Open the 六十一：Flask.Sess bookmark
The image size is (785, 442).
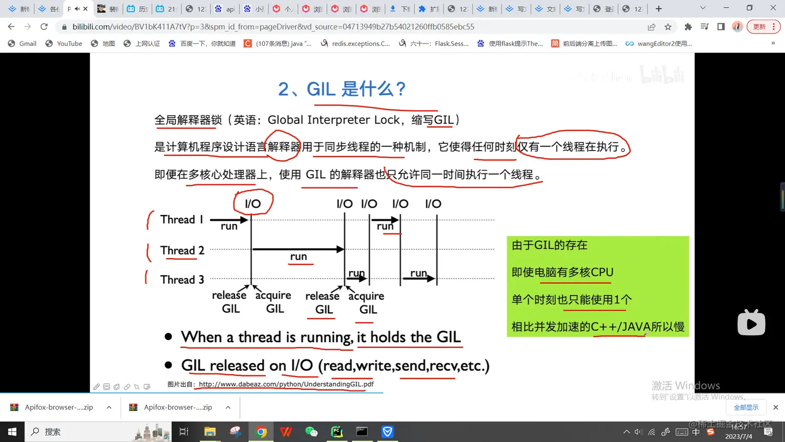point(434,44)
